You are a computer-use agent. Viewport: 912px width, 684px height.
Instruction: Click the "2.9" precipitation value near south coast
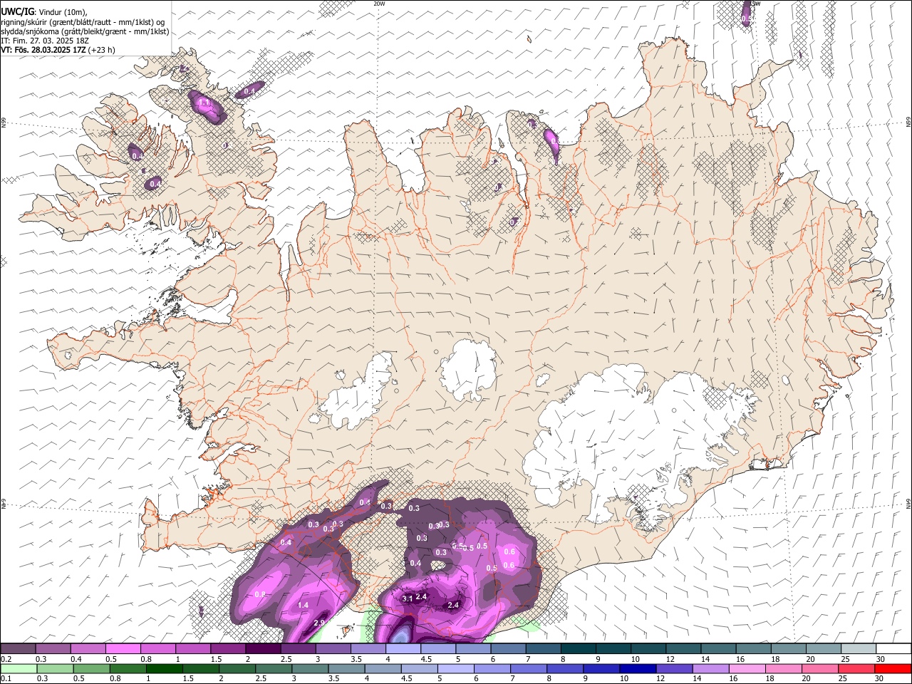319,623
